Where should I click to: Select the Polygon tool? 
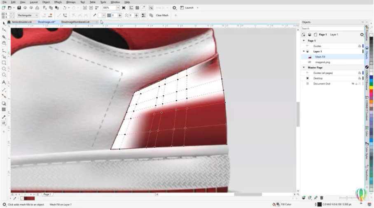[4, 75]
